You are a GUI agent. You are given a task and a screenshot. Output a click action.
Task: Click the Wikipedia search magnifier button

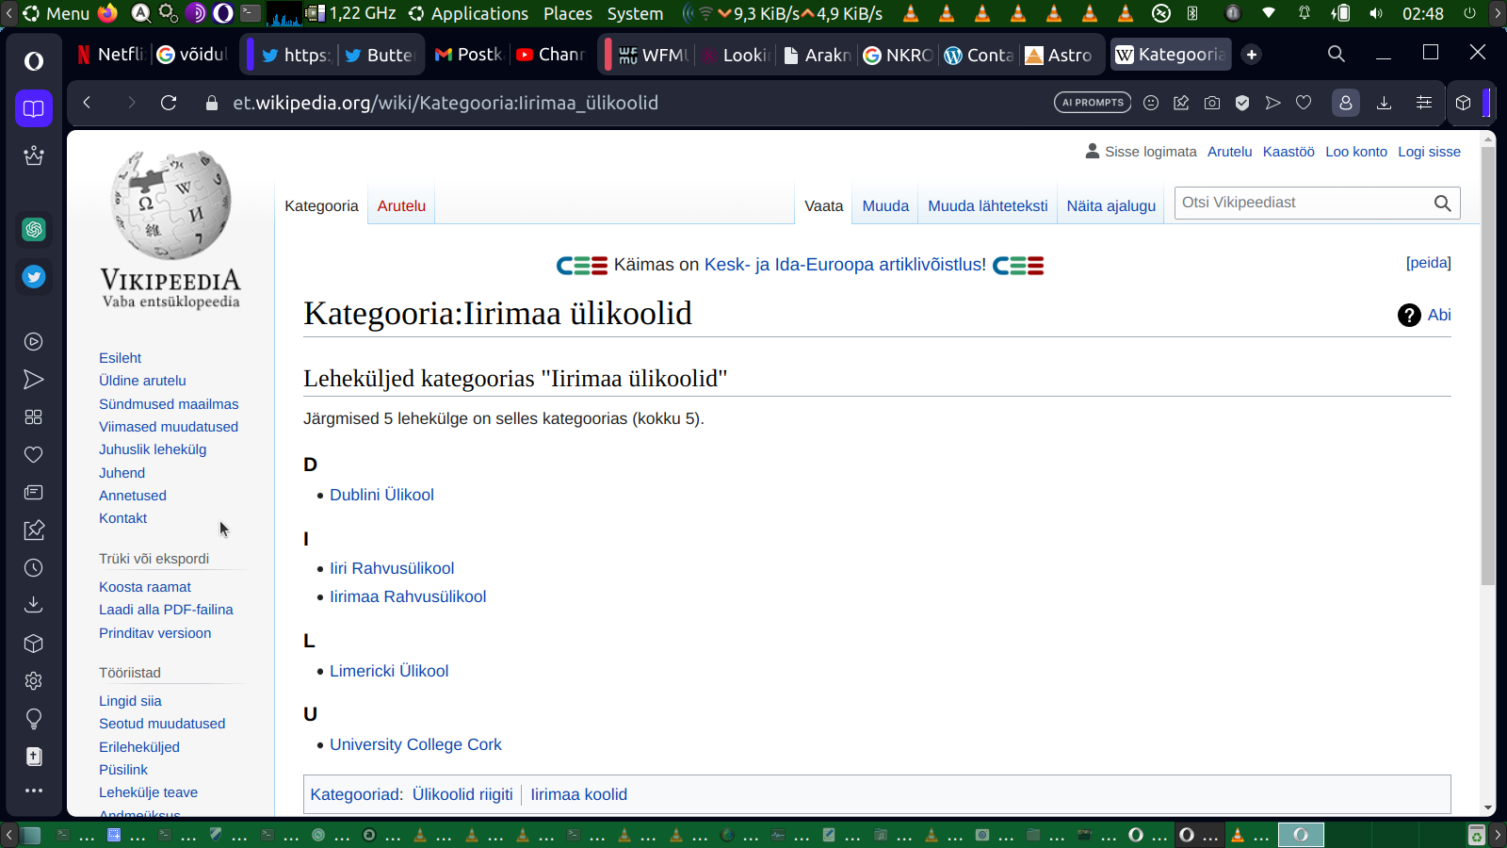tap(1442, 204)
